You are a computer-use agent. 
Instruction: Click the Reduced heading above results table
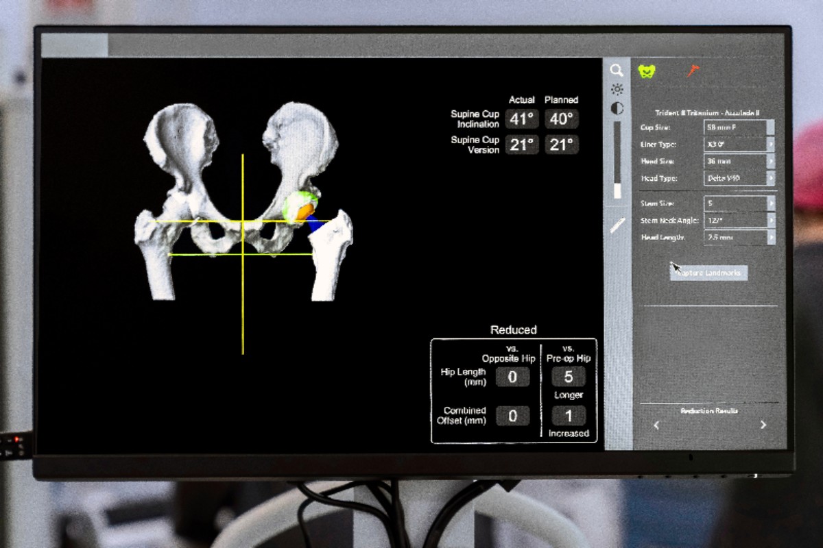point(513,330)
